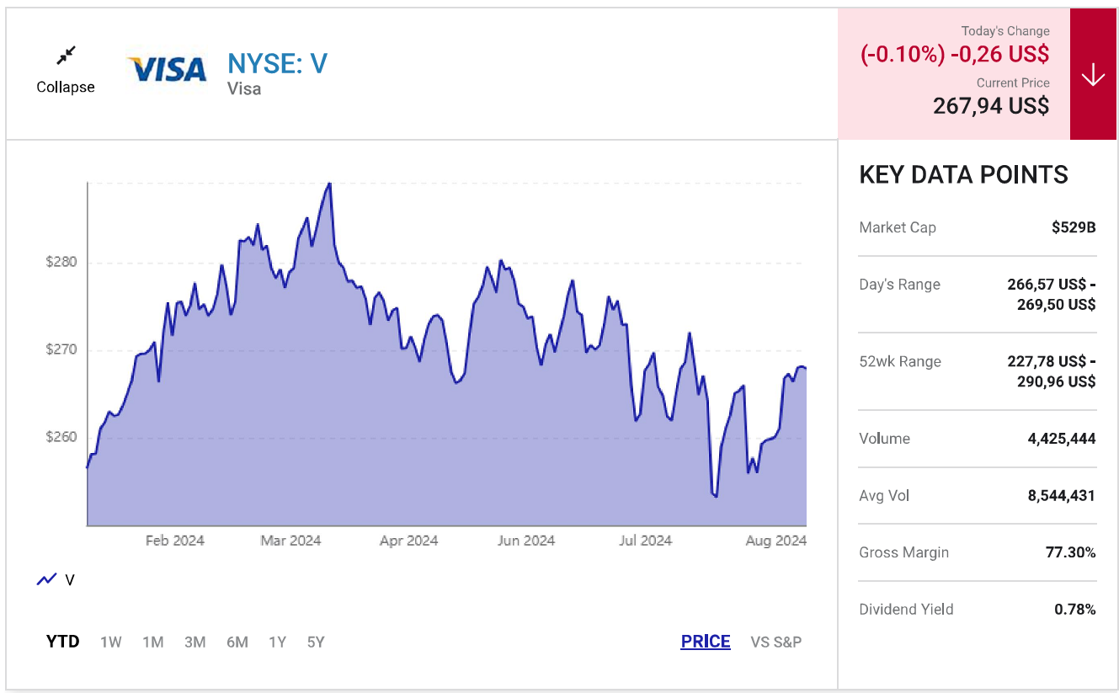
Task: Click the Day's Range 266,57 US$ - 269,50 US$ value
Action: click(x=1052, y=294)
